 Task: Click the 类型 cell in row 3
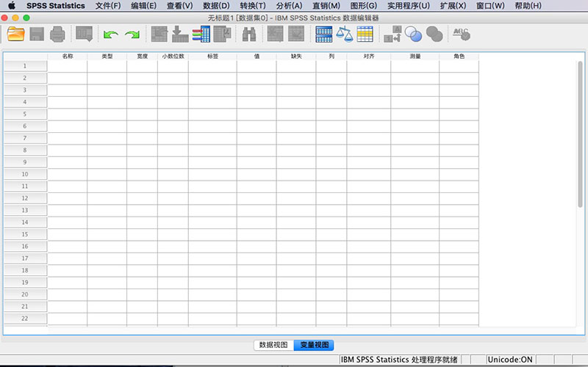107,90
